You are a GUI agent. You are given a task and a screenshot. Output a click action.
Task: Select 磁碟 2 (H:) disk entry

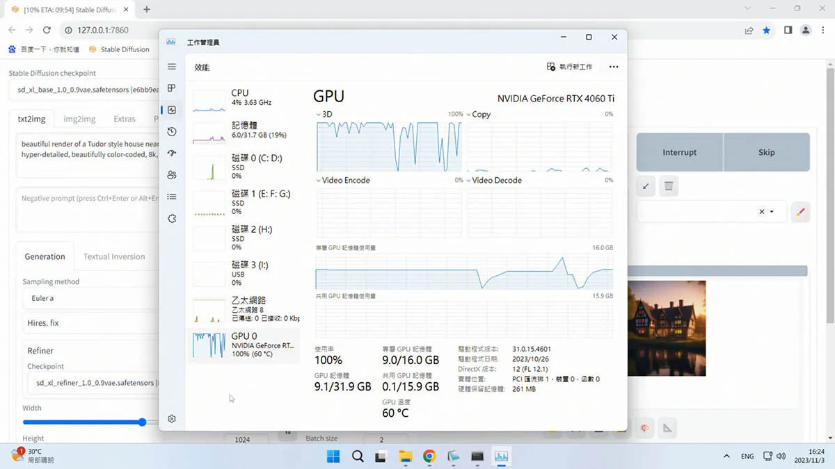pos(244,238)
